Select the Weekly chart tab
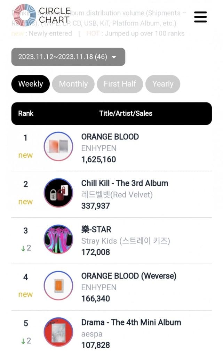The height and width of the screenshot is (356, 223). 30,84
